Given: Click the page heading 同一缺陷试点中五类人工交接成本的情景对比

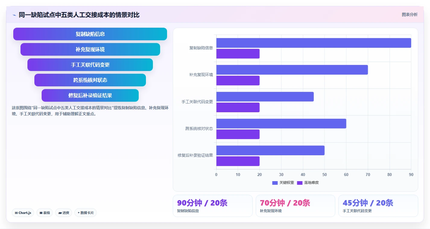Looking at the screenshot, I should click(79, 15).
